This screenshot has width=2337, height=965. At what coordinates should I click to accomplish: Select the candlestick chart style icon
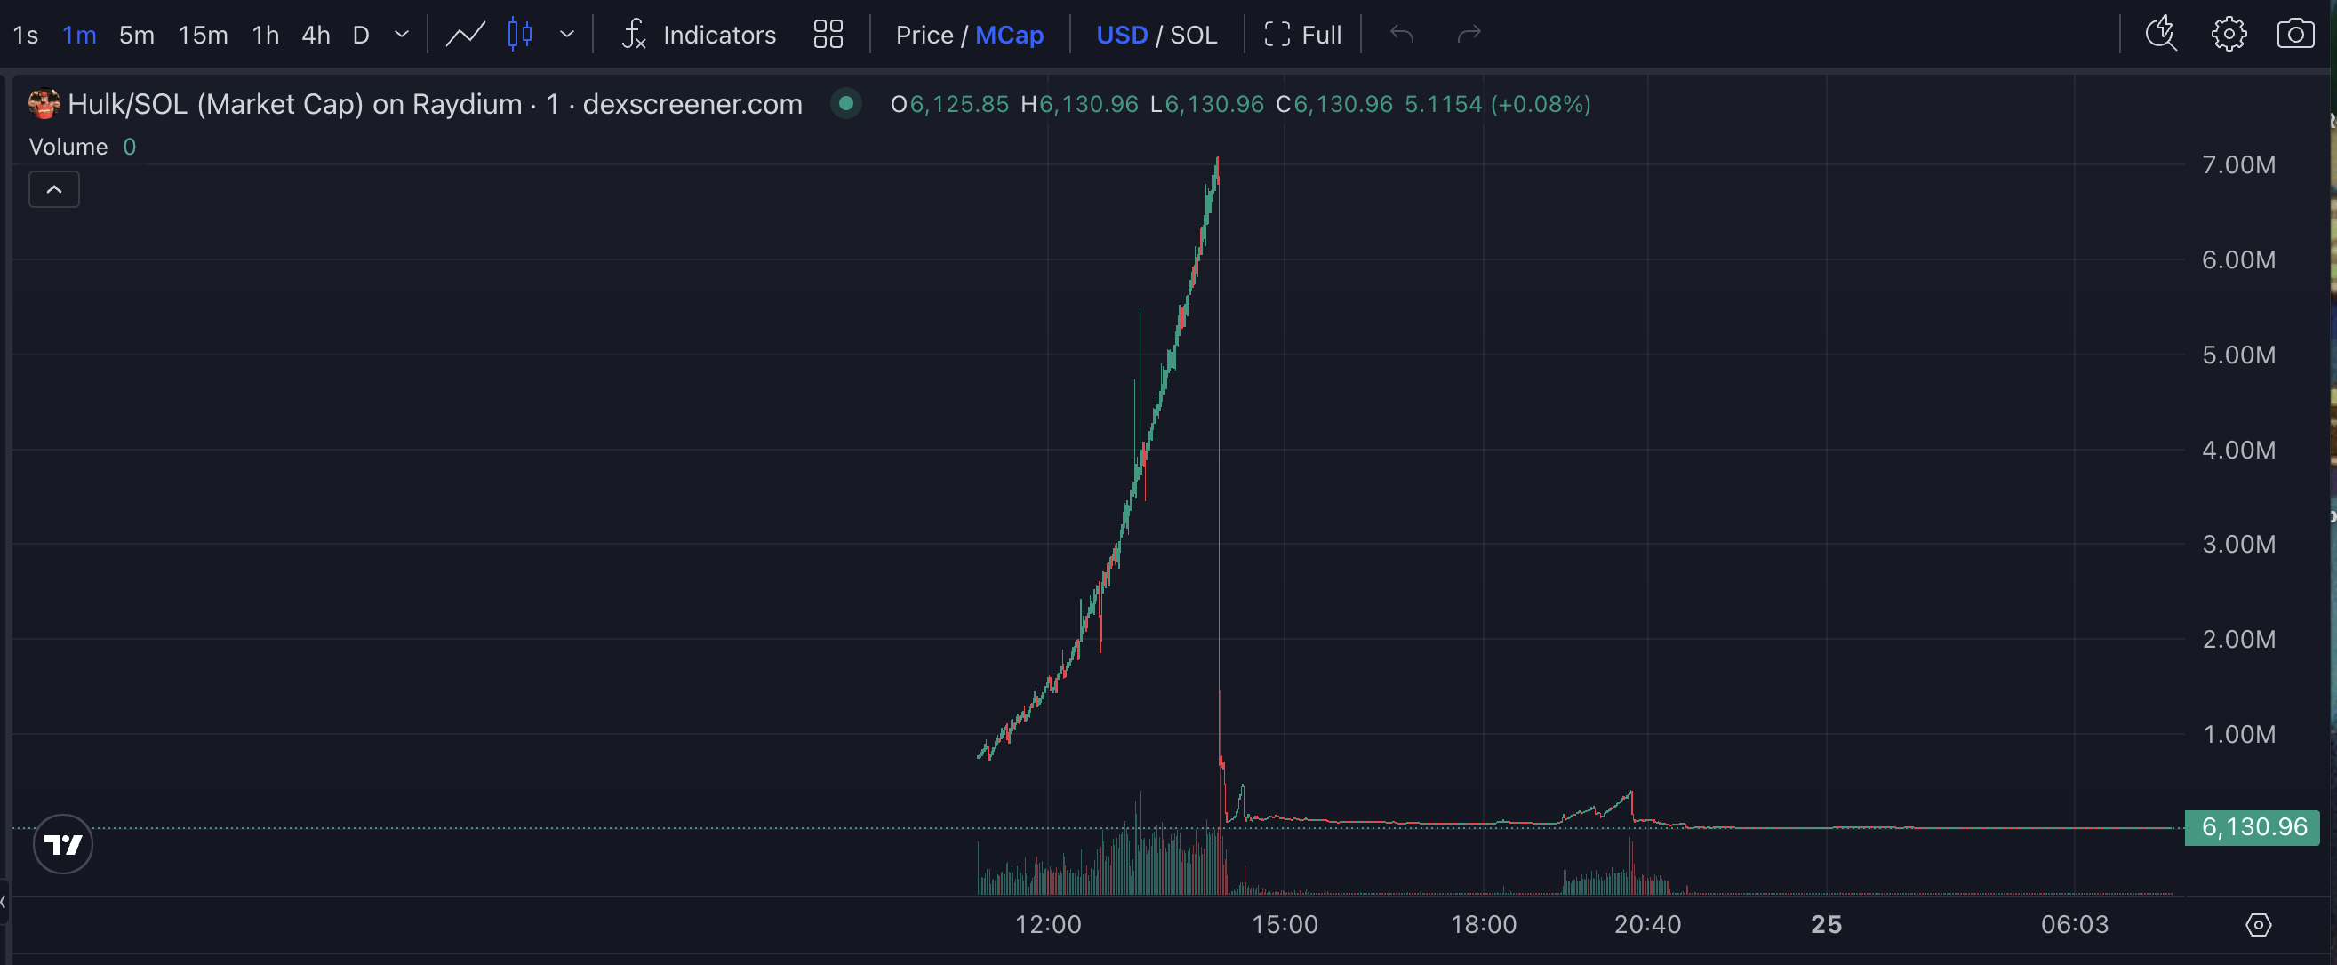coord(520,35)
